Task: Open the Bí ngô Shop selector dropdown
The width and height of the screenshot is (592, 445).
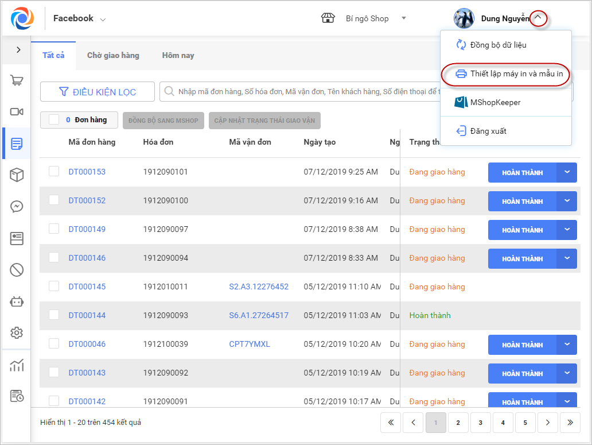Action: pyautogui.click(x=403, y=18)
